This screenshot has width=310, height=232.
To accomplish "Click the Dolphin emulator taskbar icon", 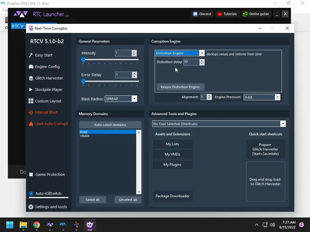I will (x=63, y=225).
